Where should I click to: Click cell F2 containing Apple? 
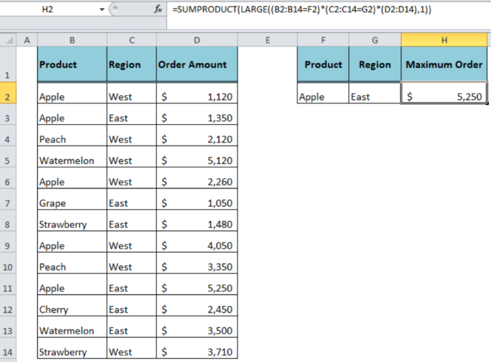pos(323,96)
